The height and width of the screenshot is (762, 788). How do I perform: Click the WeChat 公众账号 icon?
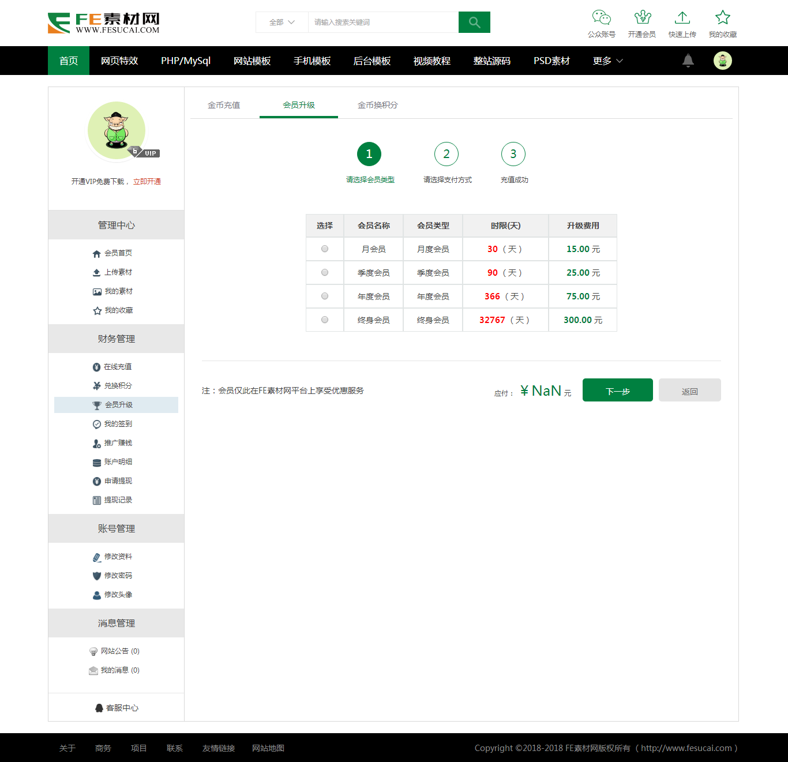click(601, 17)
